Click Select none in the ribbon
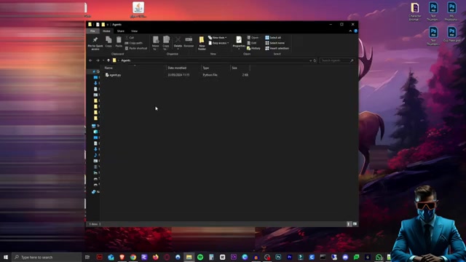466x262 pixels. coord(275,43)
